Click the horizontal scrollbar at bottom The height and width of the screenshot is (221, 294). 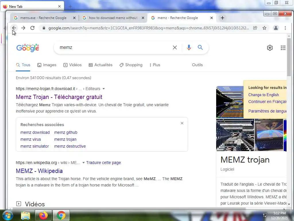[129, 208]
